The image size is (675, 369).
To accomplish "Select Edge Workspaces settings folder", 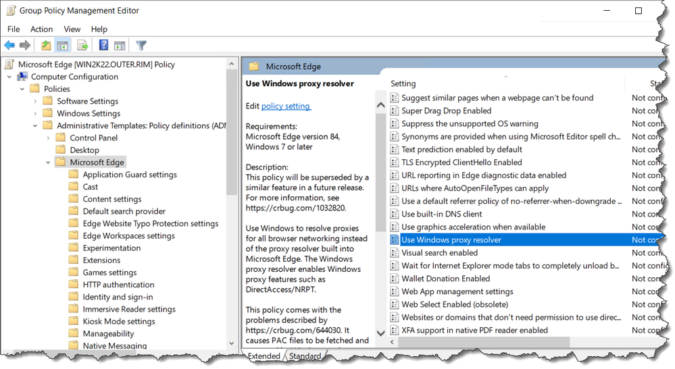I will (128, 235).
